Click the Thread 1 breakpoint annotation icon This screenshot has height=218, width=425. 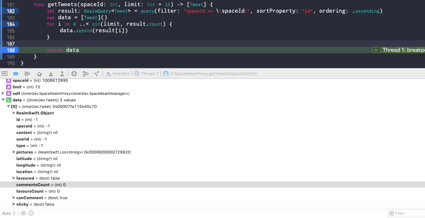pyautogui.click(x=376, y=50)
